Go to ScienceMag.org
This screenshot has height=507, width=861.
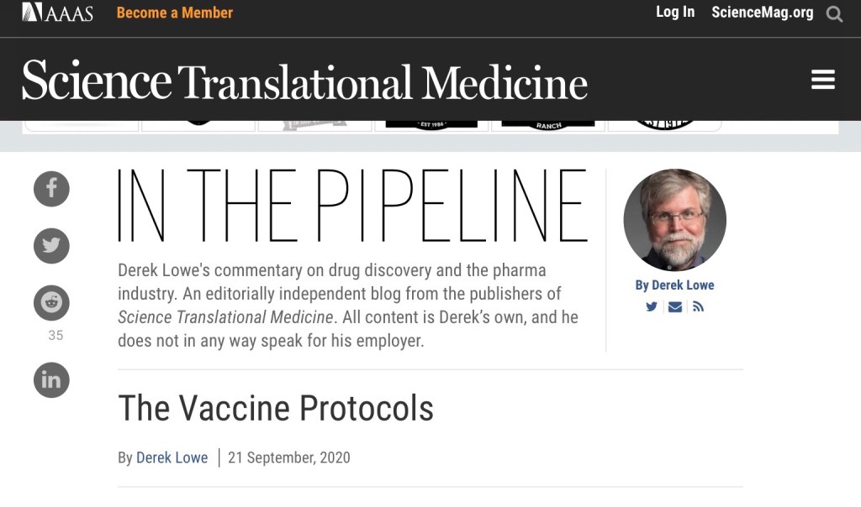[x=762, y=12]
